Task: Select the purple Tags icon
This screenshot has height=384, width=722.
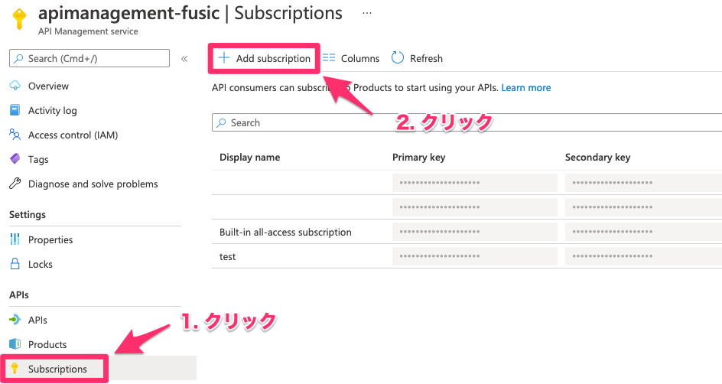Action: coord(15,159)
